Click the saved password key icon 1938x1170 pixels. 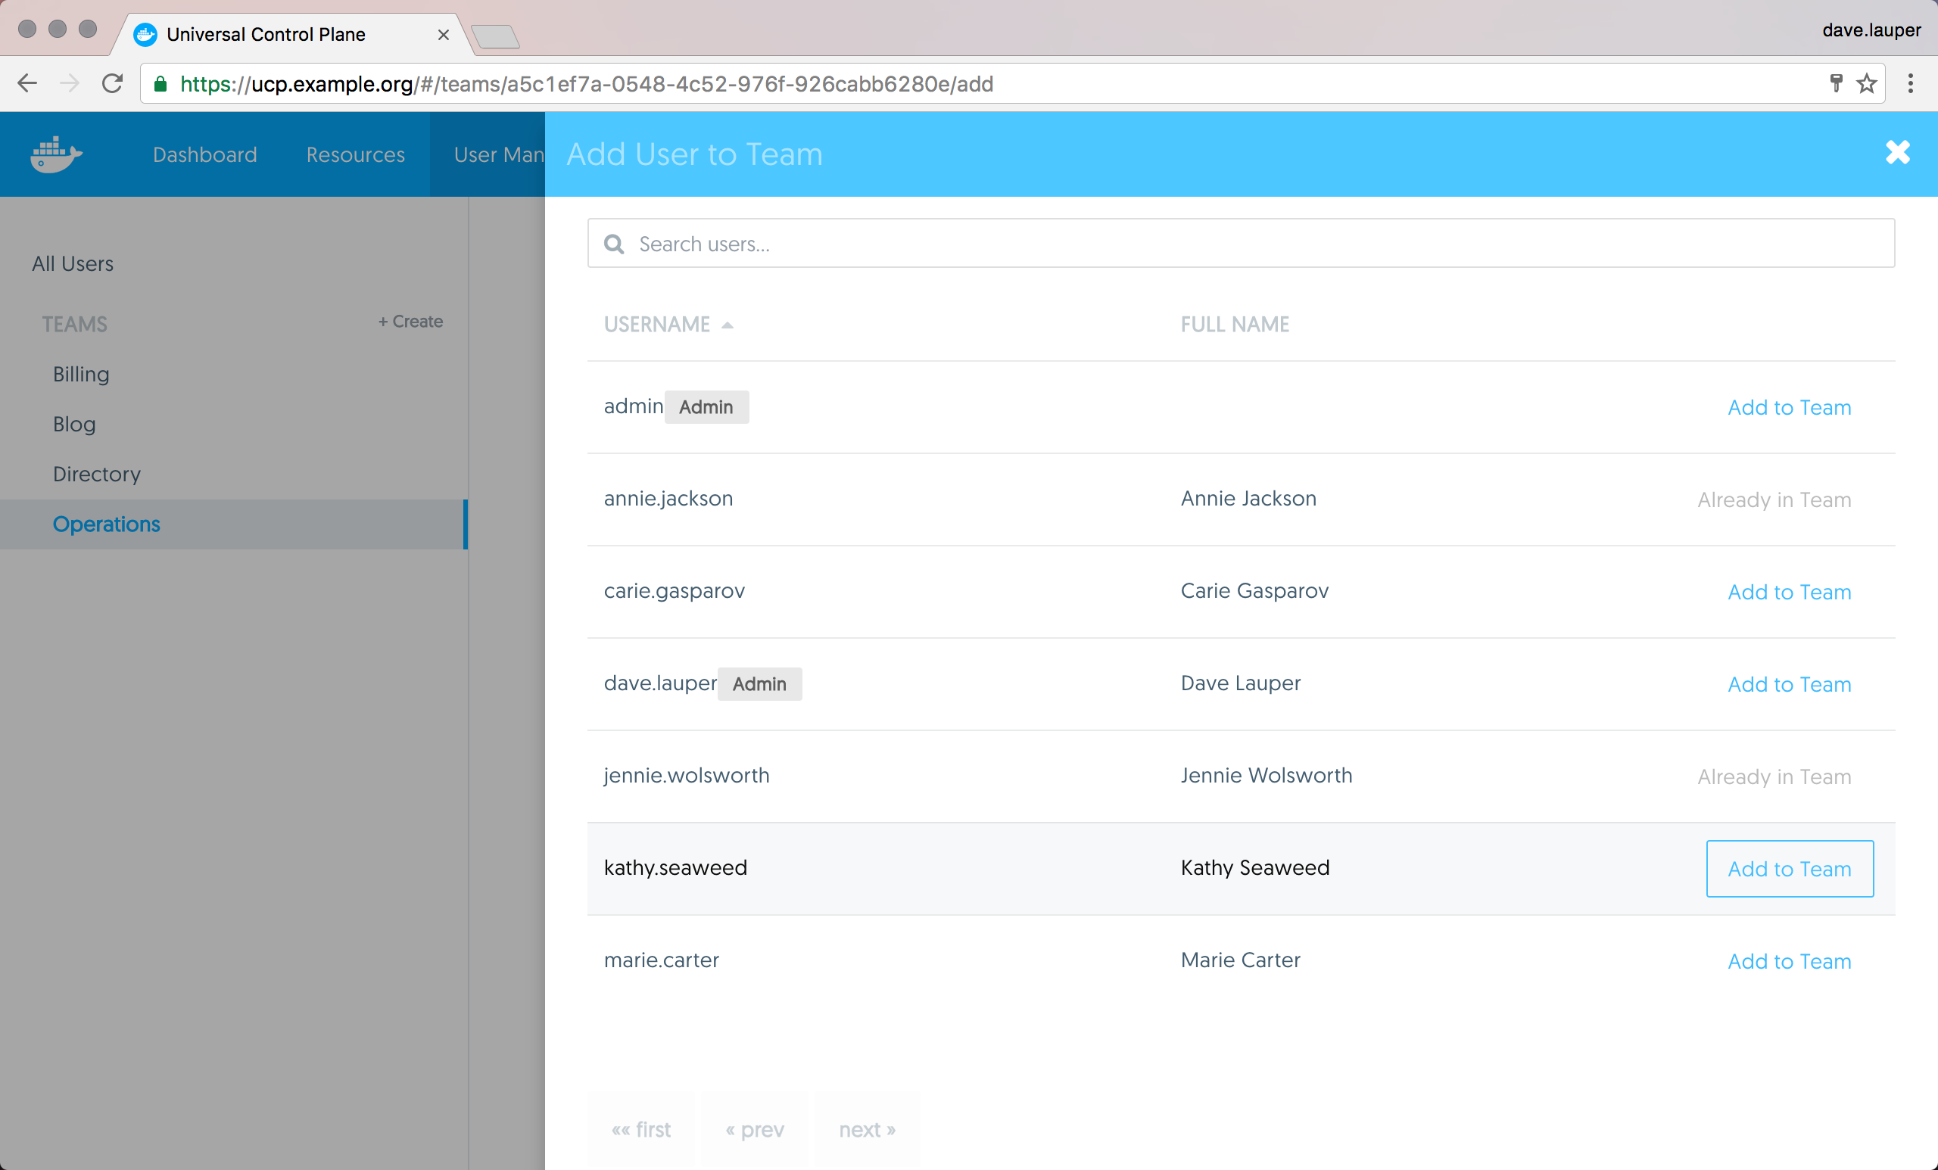(x=1836, y=83)
